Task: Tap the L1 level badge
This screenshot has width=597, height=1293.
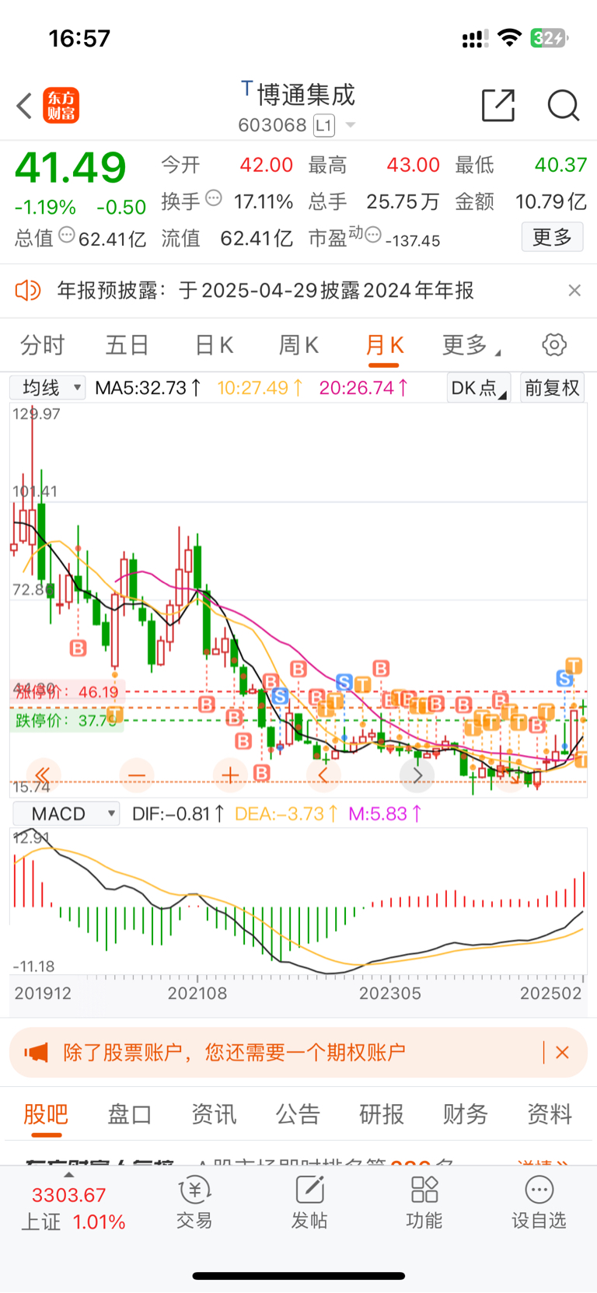Action: coord(324,125)
